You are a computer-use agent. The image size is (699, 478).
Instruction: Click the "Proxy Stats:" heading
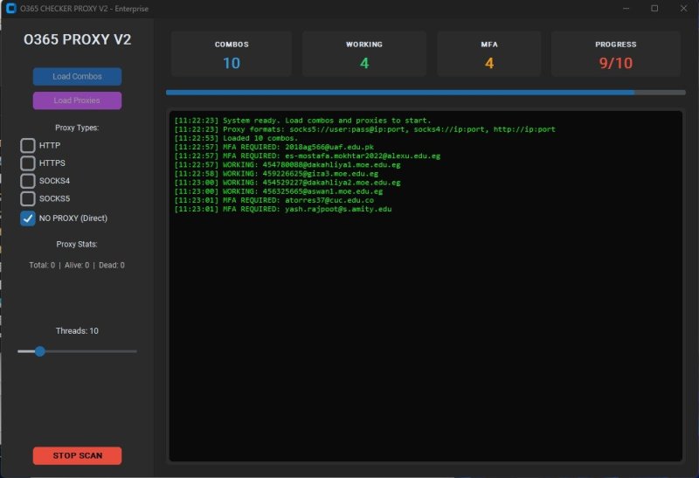tap(77, 245)
